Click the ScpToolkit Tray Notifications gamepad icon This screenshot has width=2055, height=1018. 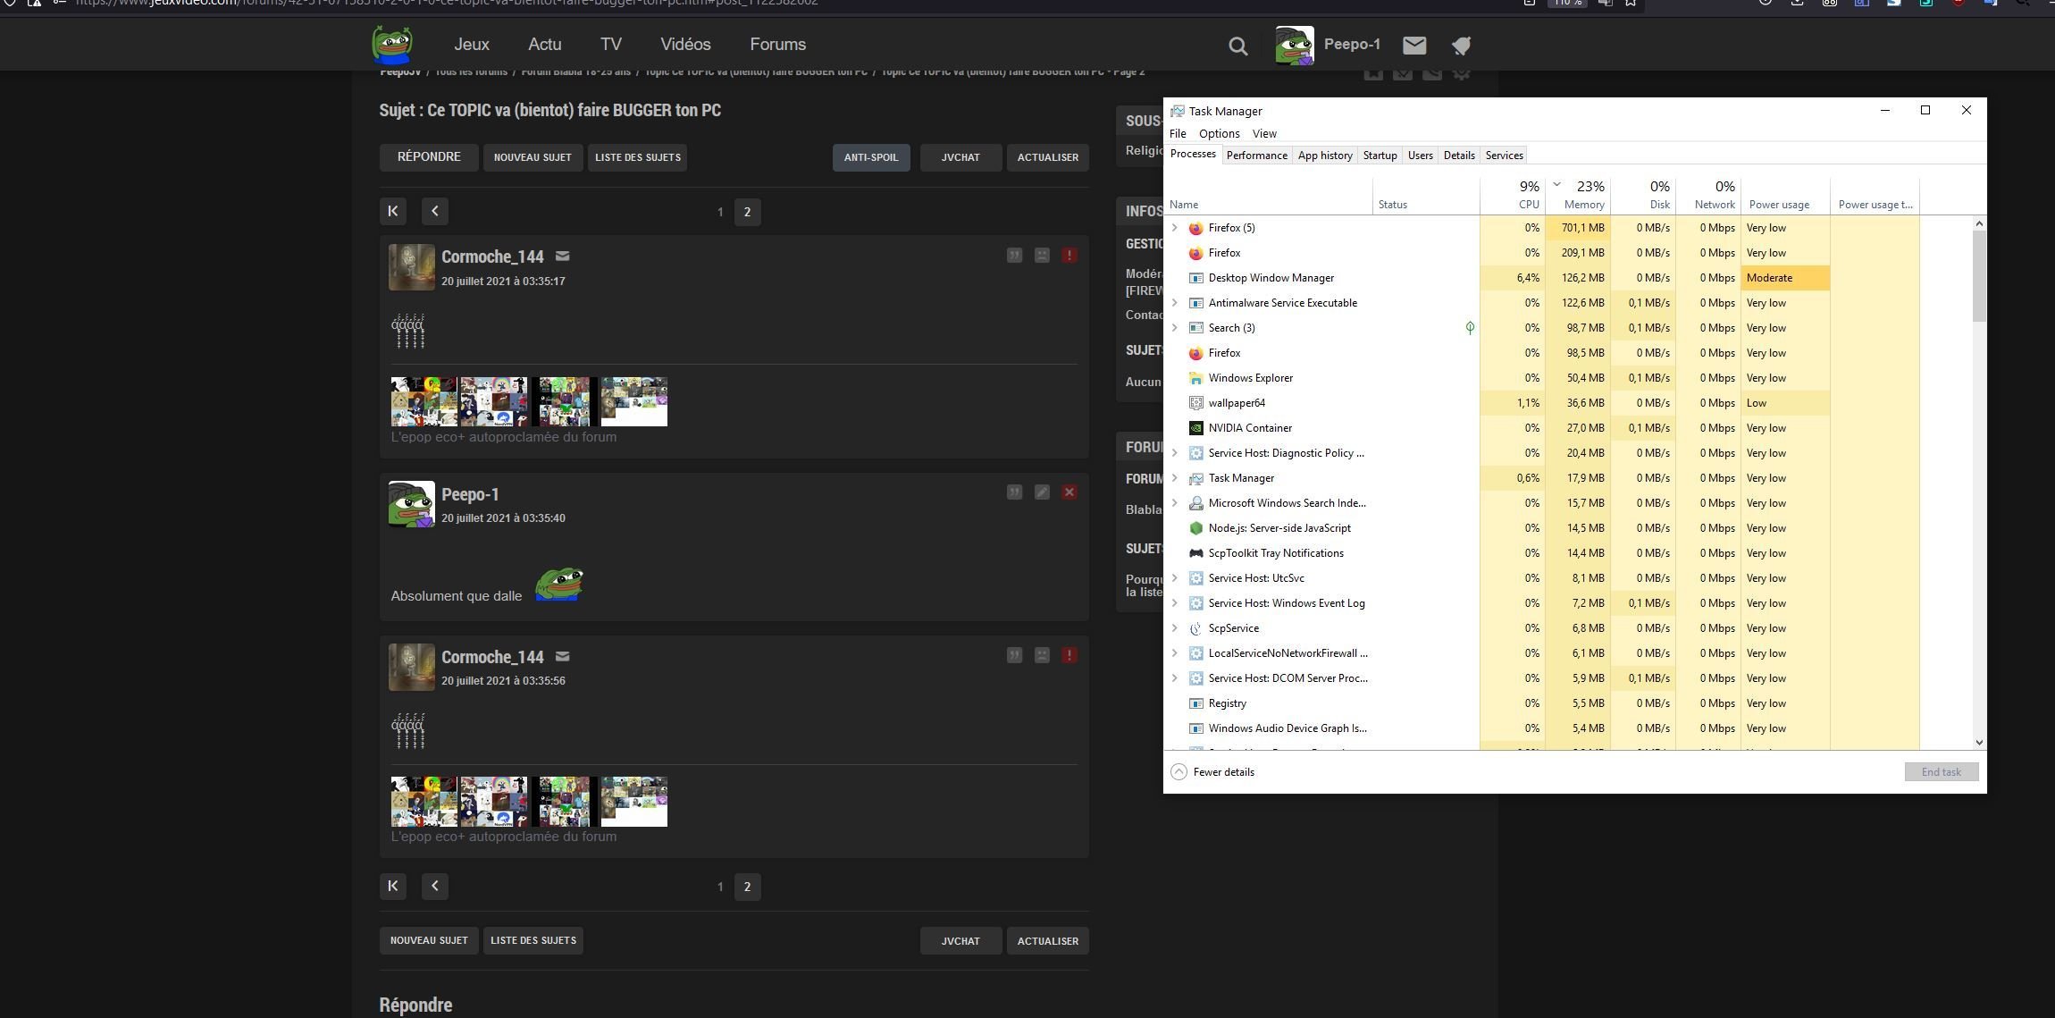point(1196,553)
